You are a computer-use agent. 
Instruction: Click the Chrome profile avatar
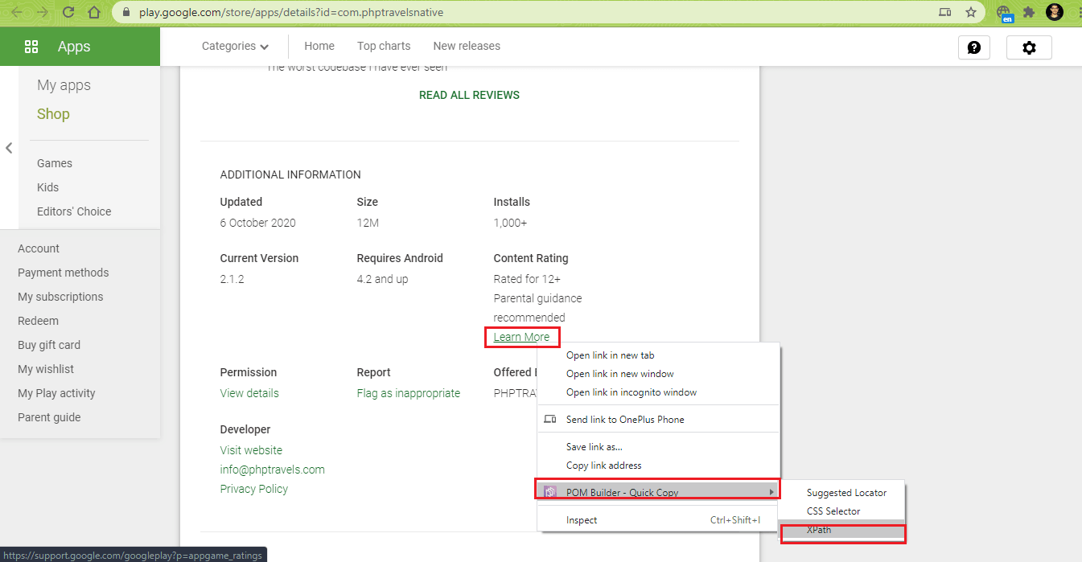[1054, 12]
